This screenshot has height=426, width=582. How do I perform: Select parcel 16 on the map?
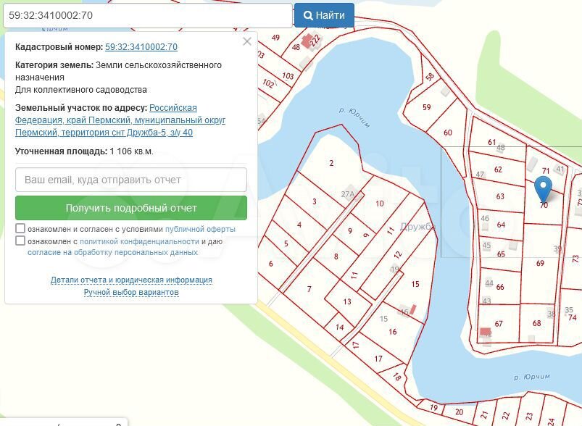tap(392, 332)
